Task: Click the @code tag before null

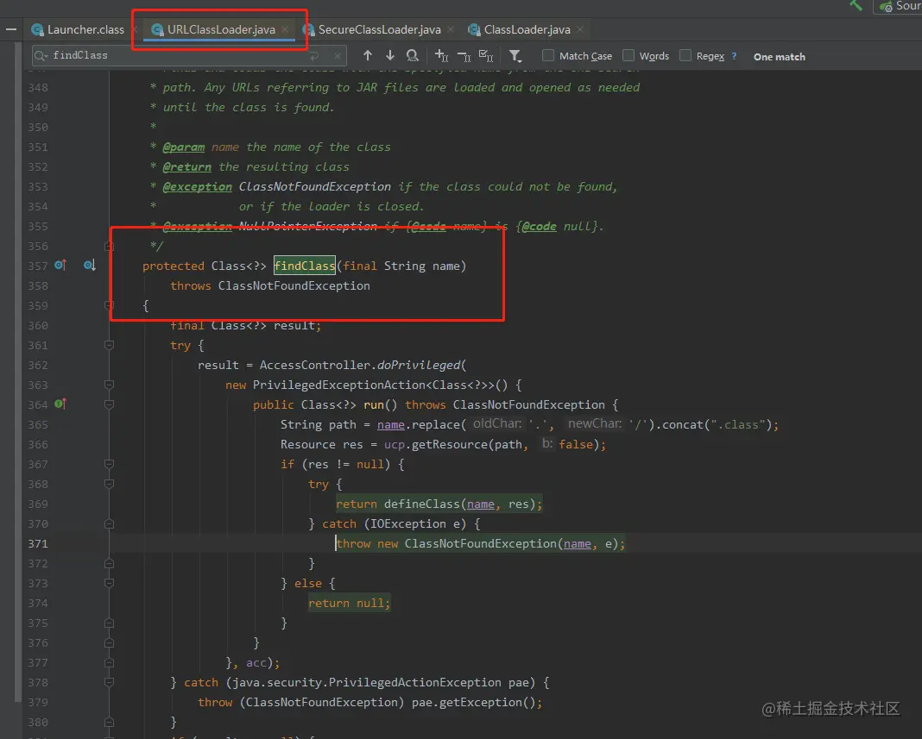Action: pyautogui.click(x=539, y=226)
